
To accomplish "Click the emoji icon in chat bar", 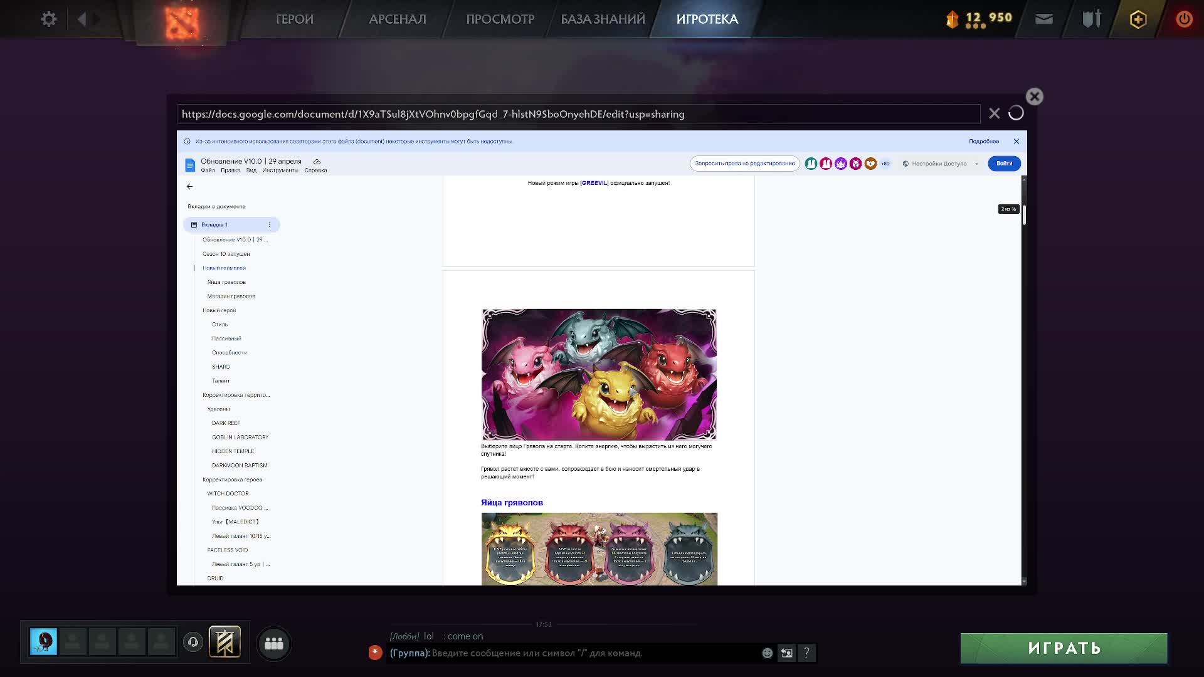I will [x=766, y=653].
